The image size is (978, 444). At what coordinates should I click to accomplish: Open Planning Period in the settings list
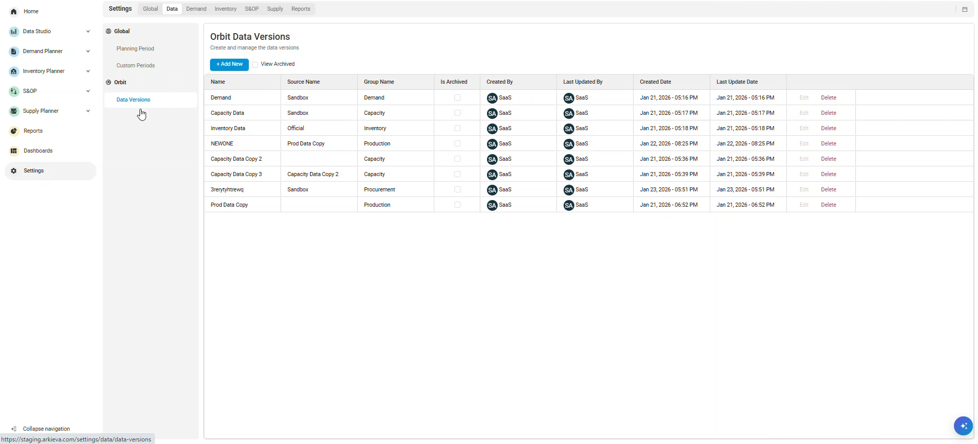click(x=135, y=49)
